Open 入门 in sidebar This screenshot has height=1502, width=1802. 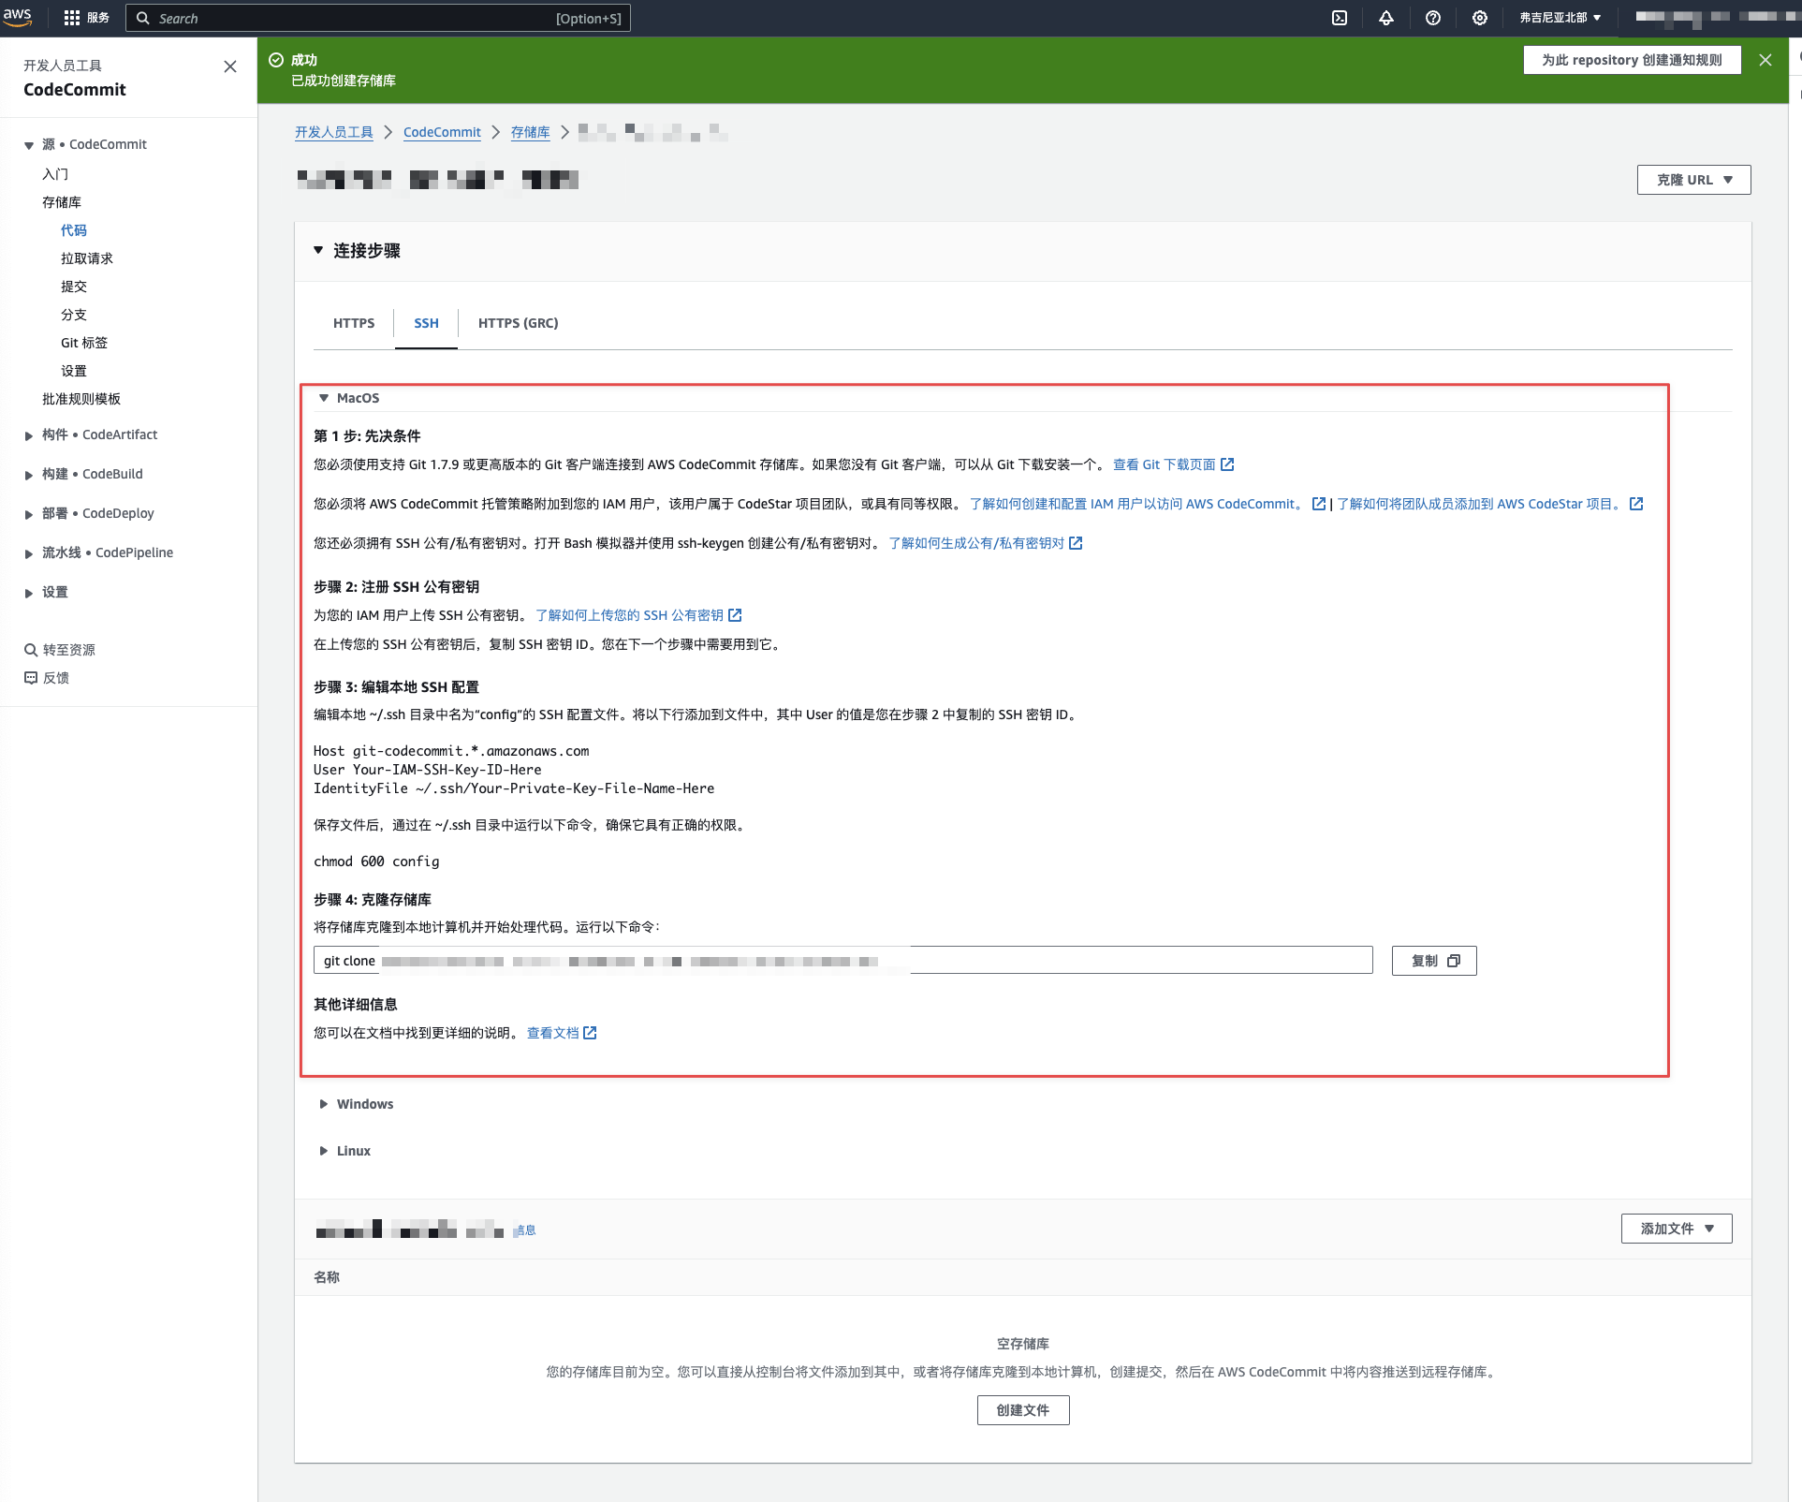55,174
